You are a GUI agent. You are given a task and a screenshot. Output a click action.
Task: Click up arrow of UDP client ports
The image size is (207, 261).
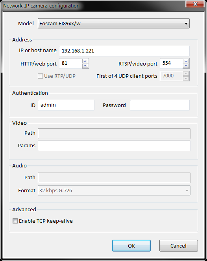click(186, 74)
